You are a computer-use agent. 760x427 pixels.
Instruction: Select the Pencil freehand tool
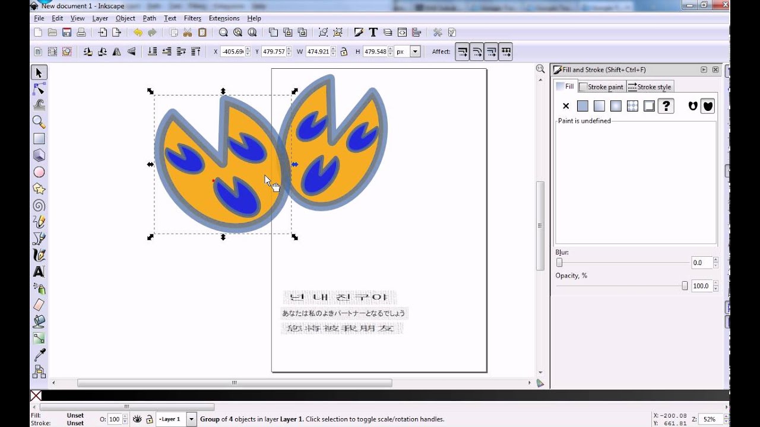coord(39,222)
